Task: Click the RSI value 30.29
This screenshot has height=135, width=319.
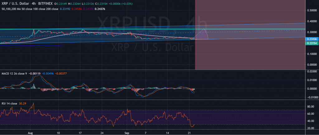Action: [22, 104]
